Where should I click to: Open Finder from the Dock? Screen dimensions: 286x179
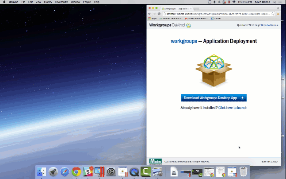tap(42, 172)
